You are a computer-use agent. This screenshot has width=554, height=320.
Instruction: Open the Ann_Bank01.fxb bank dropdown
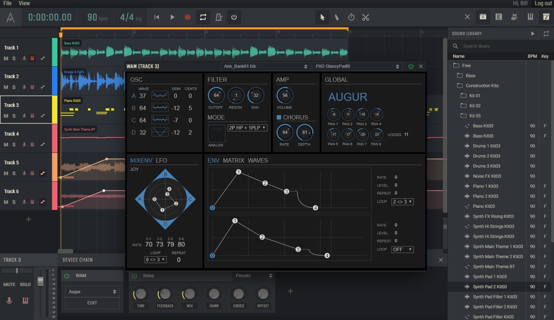[x=265, y=66]
